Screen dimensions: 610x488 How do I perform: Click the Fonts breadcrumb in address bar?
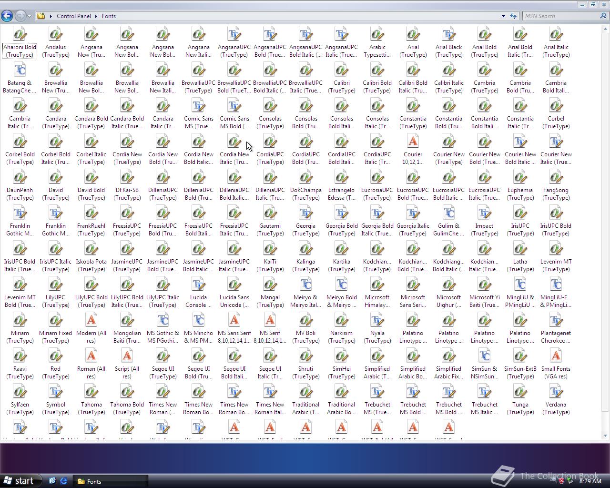[x=109, y=16]
